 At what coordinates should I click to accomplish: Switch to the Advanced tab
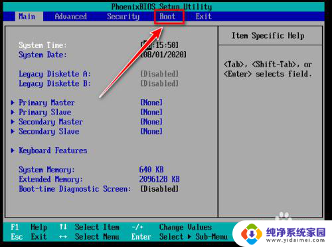(x=71, y=17)
